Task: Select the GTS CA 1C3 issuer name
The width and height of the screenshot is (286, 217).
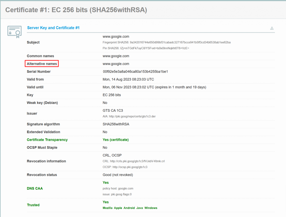Action: 113,110
